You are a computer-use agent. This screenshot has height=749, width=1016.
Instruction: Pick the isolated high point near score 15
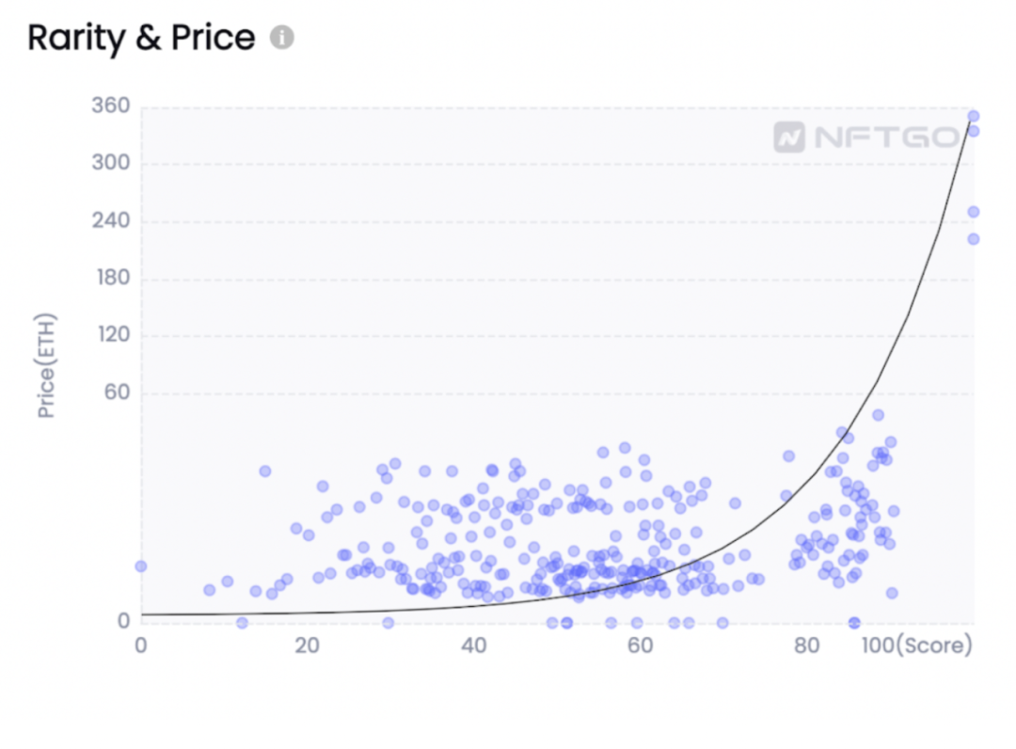(265, 471)
